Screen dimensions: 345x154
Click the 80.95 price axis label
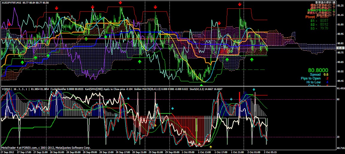(x=341, y=34)
